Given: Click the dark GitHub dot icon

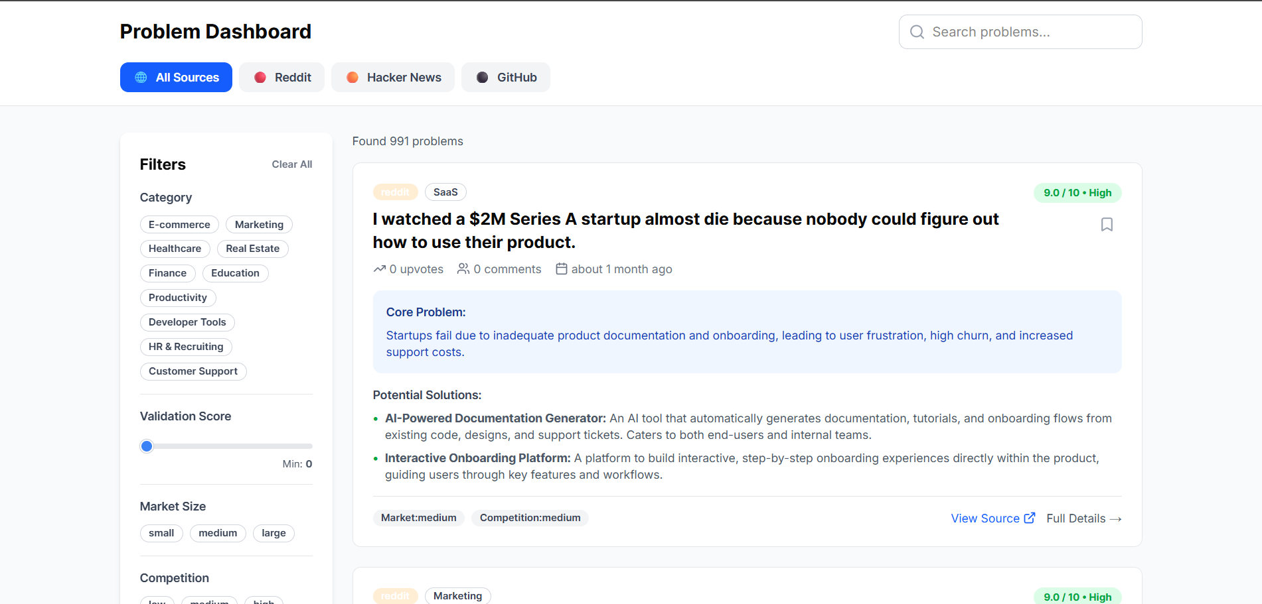Looking at the screenshot, I should 483,78.
